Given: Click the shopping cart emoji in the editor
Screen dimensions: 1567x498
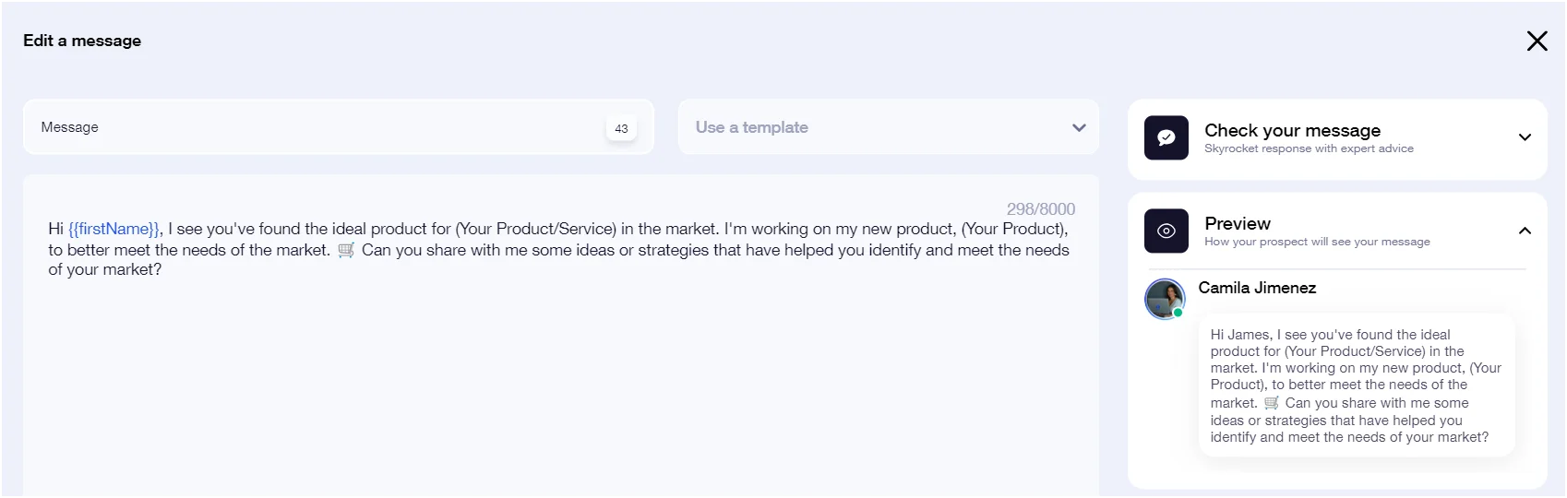Looking at the screenshot, I should click(346, 250).
